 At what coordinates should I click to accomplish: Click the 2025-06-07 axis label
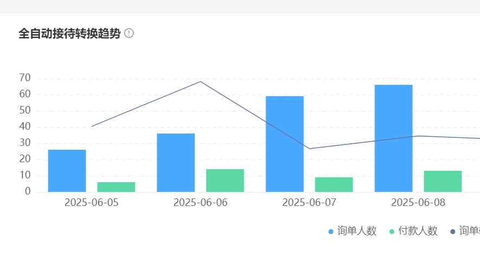coord(309,203)
